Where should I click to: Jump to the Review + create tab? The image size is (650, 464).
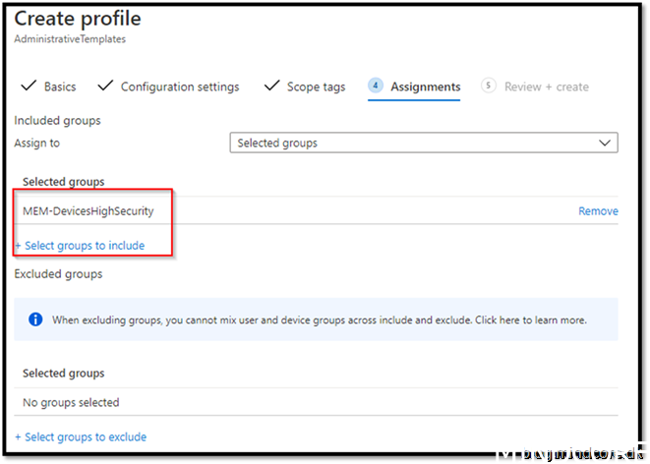546,87
